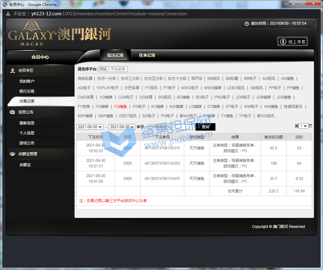
Task: Switch to the 往来记录 tab
Action: tap(147, 55)
